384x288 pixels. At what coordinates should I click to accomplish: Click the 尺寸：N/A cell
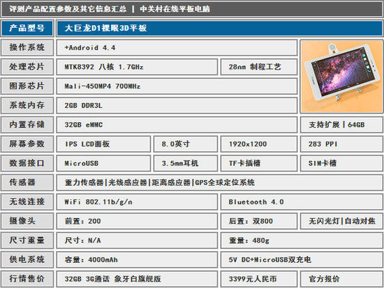(x=137, y=241)
